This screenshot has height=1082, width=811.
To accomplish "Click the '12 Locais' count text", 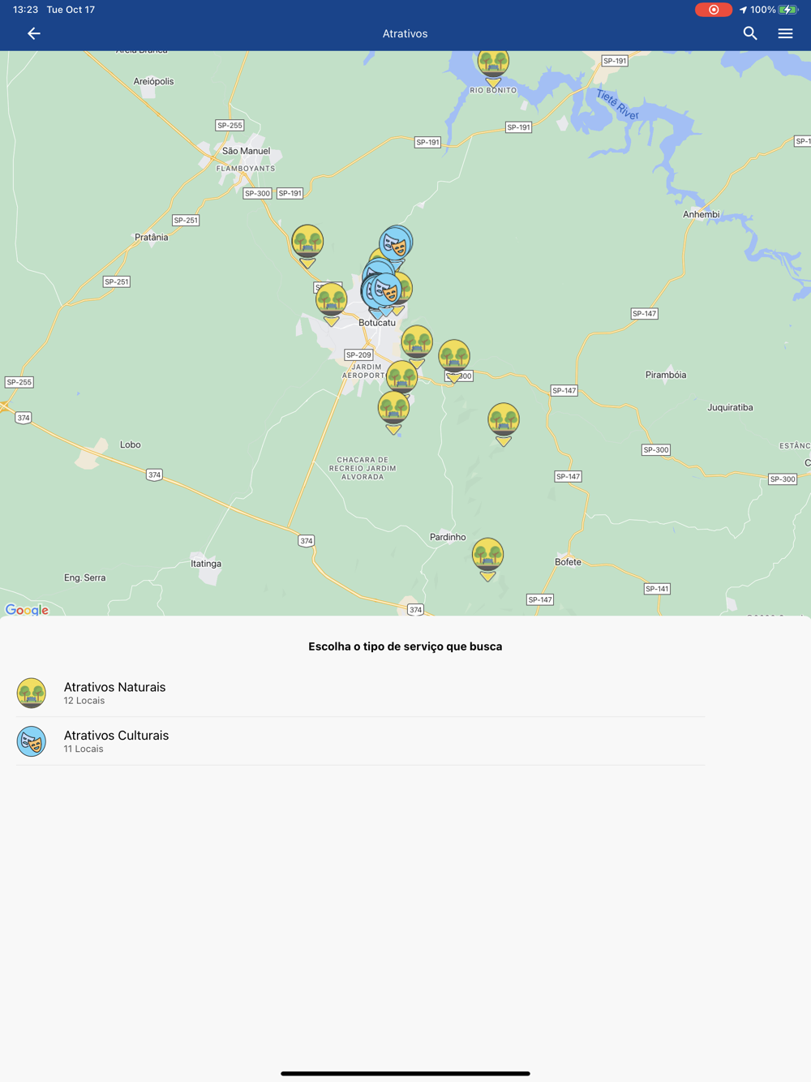I will tap(84, 701).
